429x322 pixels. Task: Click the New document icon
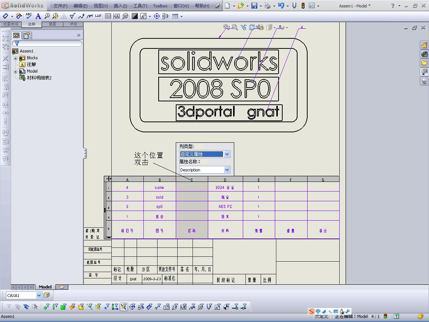click(228, 6)
